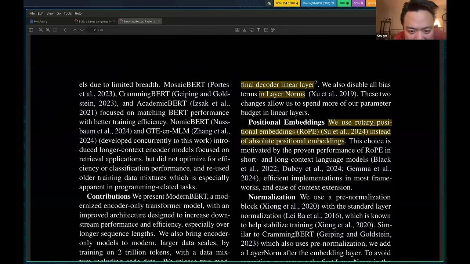Open the View menu
The width and height of the screenshot is (470, 264).
tap(50, 13)
